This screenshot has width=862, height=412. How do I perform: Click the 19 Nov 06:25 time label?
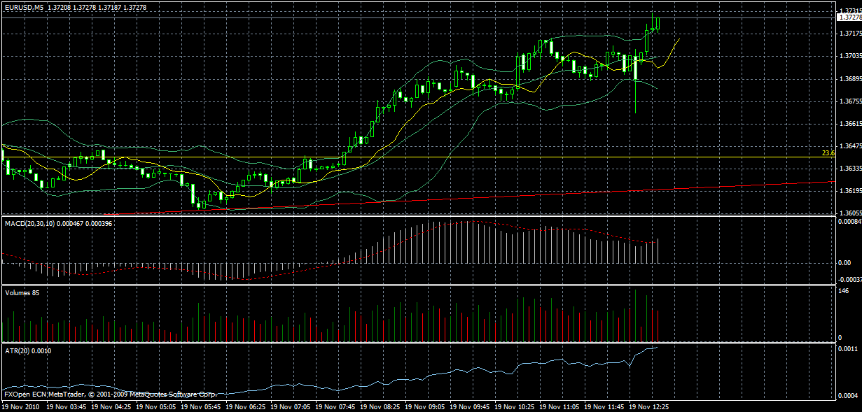point(244,406)
